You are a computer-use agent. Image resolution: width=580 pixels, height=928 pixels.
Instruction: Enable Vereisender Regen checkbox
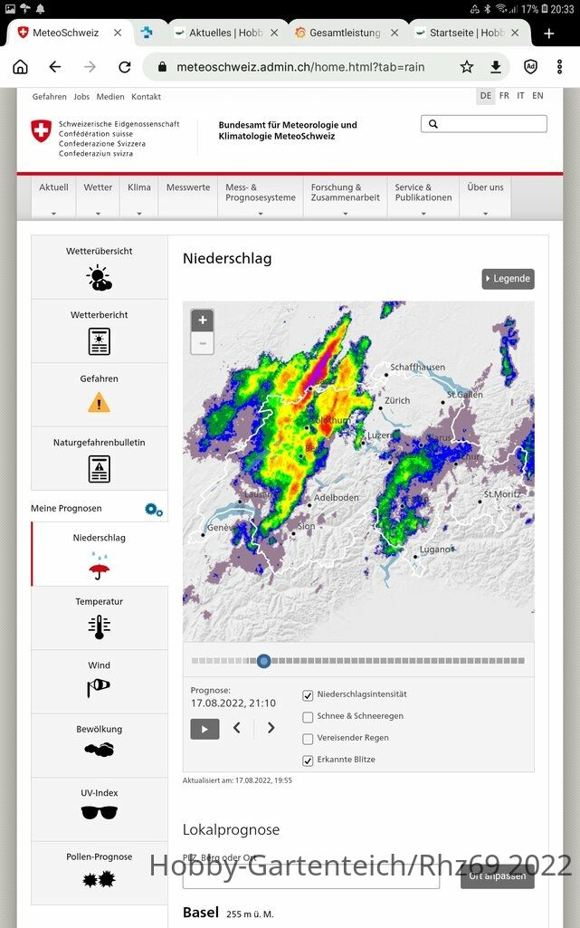click(x=308, y=739)
